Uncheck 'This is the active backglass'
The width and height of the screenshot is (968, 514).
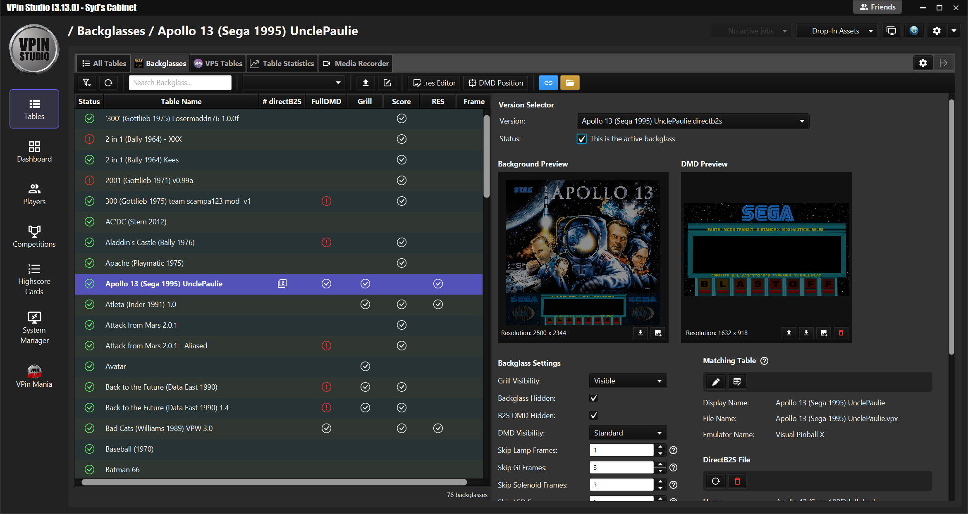point(581,139)
